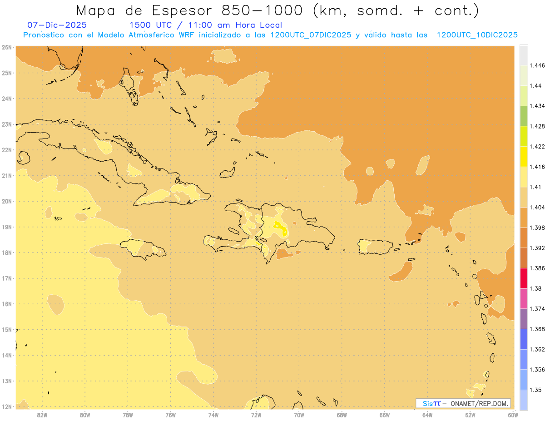Select the 1.386 red legend color
The height and width of the screenshot is (421, 545).
tap(524, 278)
